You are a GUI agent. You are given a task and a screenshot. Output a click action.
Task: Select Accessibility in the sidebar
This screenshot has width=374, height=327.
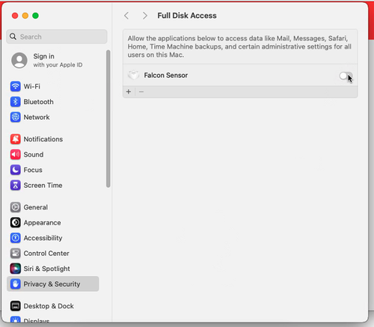click(53, 238)
